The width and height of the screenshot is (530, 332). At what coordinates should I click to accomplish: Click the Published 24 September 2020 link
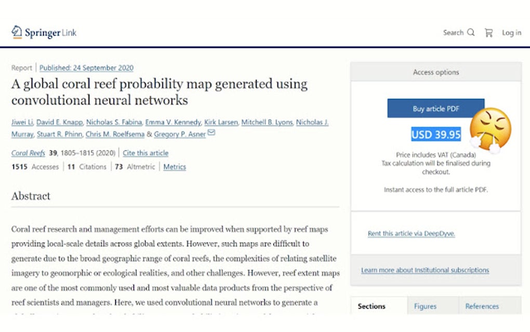[x=86, y=68]
